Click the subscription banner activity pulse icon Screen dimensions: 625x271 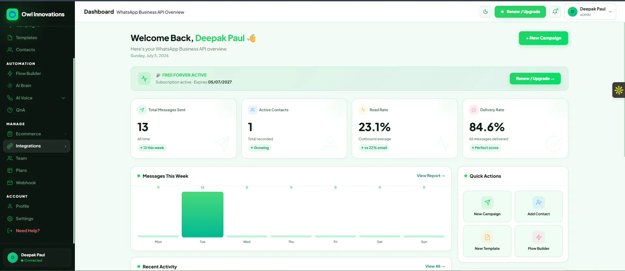(144, 79)
